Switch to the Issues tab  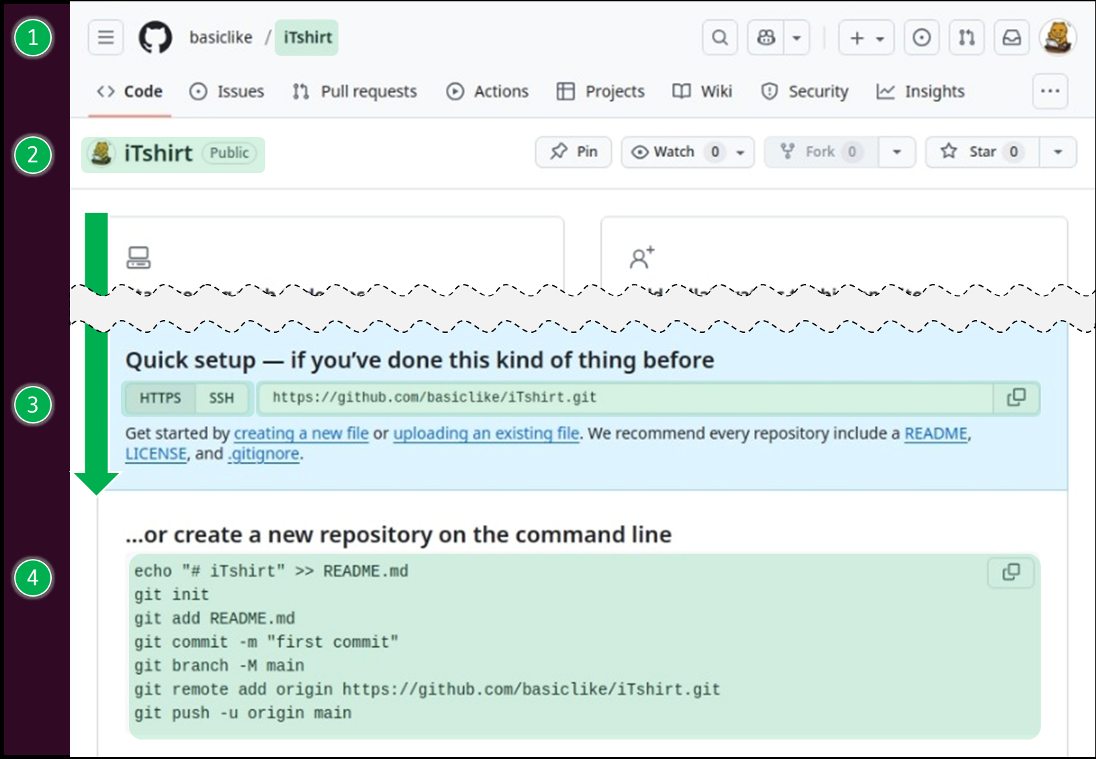click(x=227, y=91)
